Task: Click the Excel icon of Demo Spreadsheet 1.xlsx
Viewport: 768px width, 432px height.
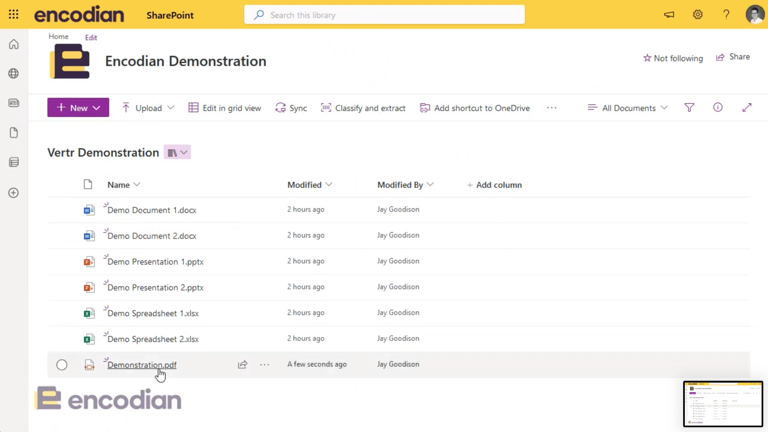Action: [89, 313]
